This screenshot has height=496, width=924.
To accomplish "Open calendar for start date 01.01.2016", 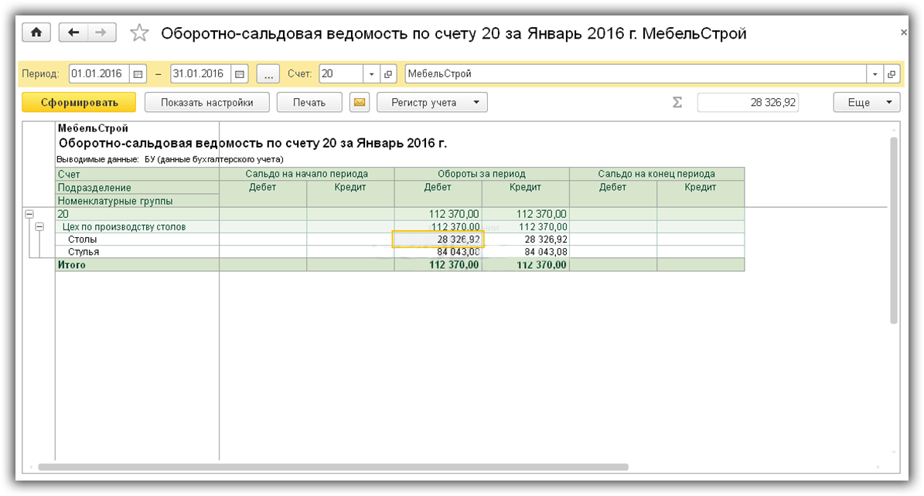I will pos(138,74).
